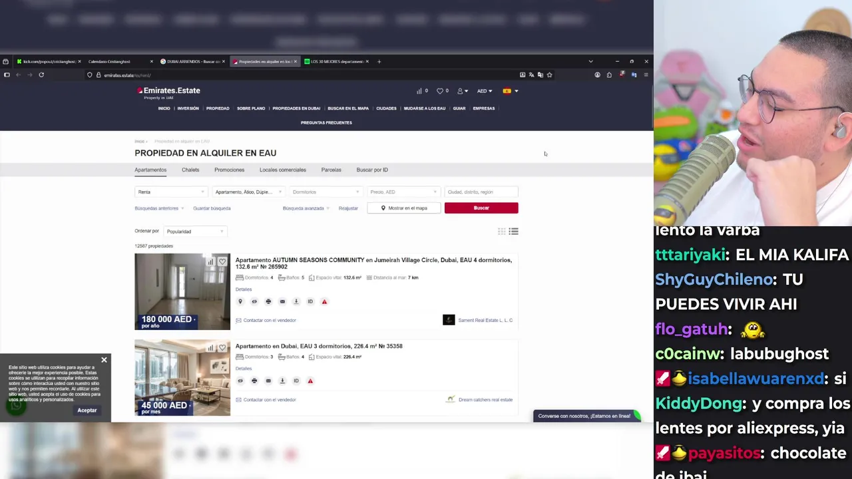Add 180 000 AED listing to favorites heart
The height and width of the screenshot is (479, 852).
222,261
